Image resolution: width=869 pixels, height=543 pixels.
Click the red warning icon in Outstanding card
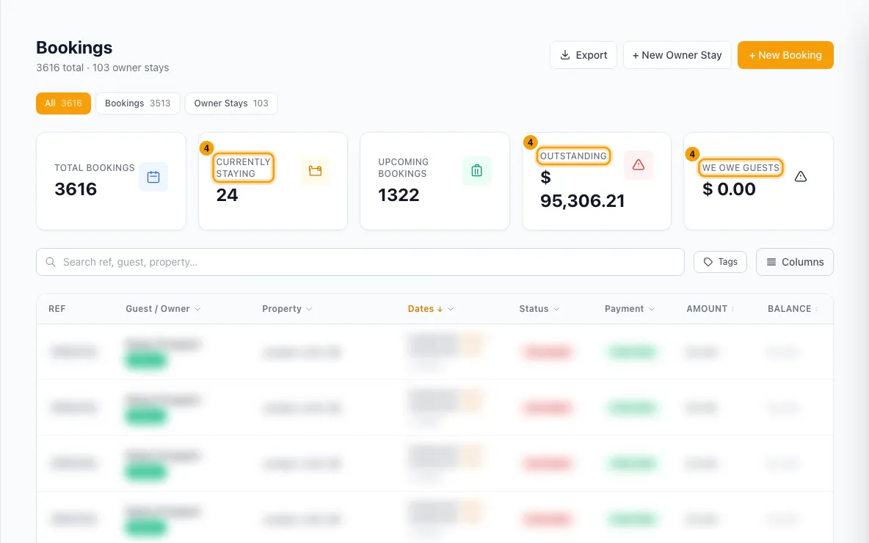pyautogui.click(x=639, y=164)
